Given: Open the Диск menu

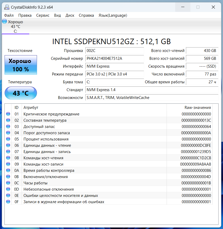Looking at the screenshot, I should (70, 15).
